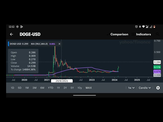
Task: Remove the MA (90,C,MA,0) indicator
Action: point(59,44)
